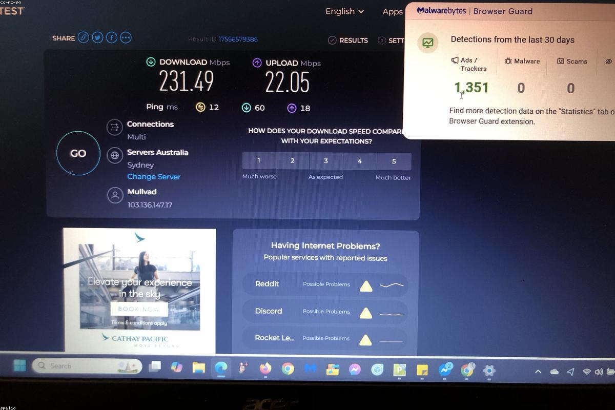Click the Multi connections value

[136, 137]
